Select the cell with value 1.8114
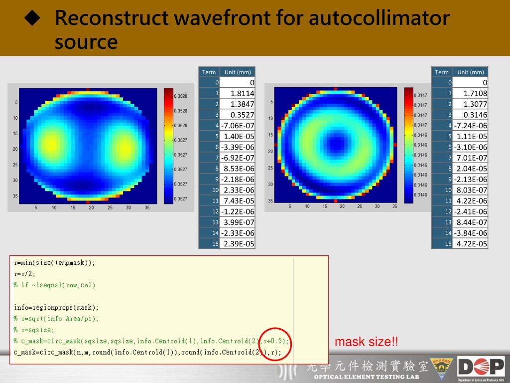Viewport: 510px width, 383px height. [x=238, y=93]
